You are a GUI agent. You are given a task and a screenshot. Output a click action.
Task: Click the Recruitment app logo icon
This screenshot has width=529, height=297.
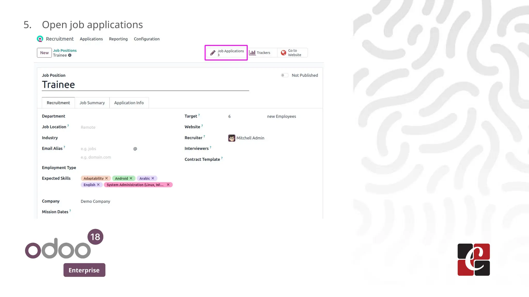click(x=40, y=39)
